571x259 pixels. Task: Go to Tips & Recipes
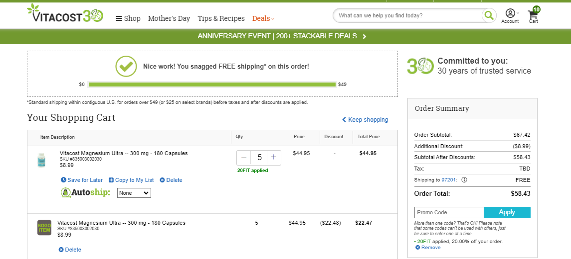pyautogui.click(x=221, y=18)
